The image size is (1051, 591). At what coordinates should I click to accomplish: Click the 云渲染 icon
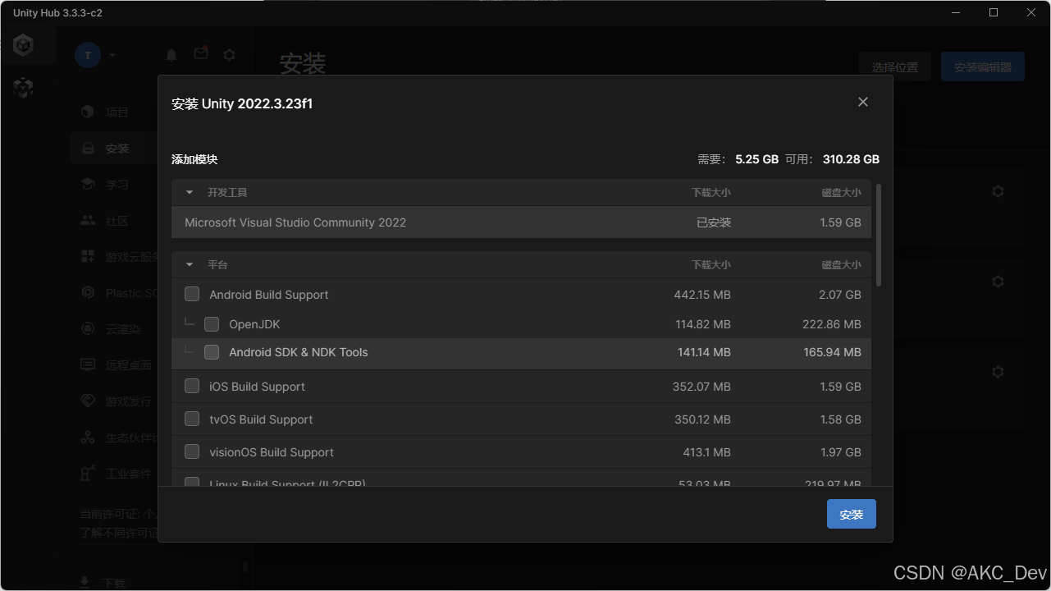coord(88,328)
